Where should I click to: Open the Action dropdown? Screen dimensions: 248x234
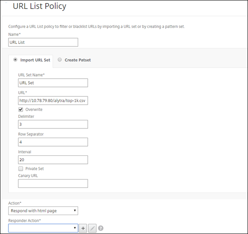(x=43, y=211)
